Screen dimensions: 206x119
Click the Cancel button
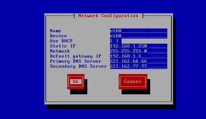click(133, 82)
